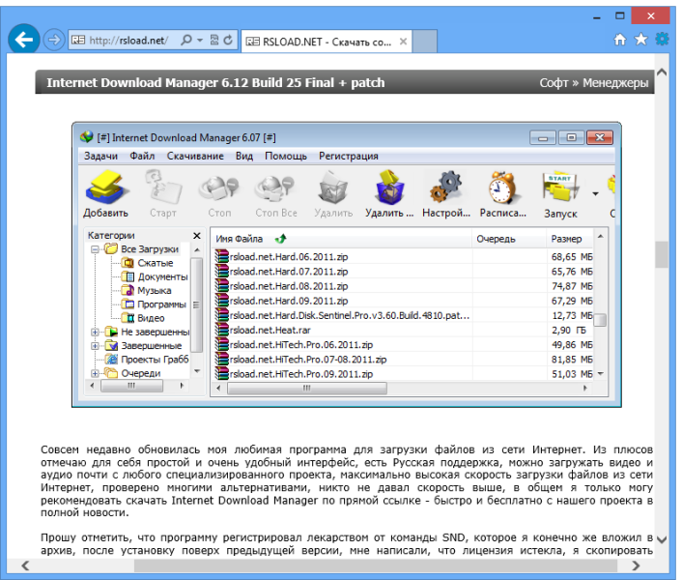Select the Музыка category

click(146, 290)
